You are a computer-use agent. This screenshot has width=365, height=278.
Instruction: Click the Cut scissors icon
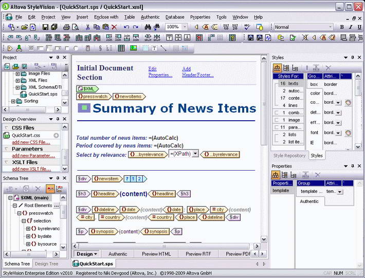(x=87, y=27)
